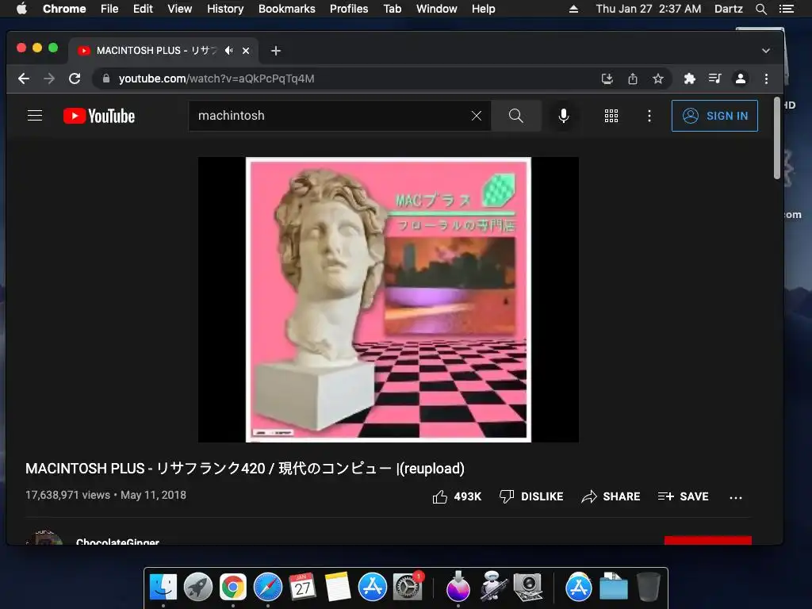The height and width of the screenshot is (609, 812).
Task: Open Control Center list icon in menu bar
Action: [x=786, y=9]
